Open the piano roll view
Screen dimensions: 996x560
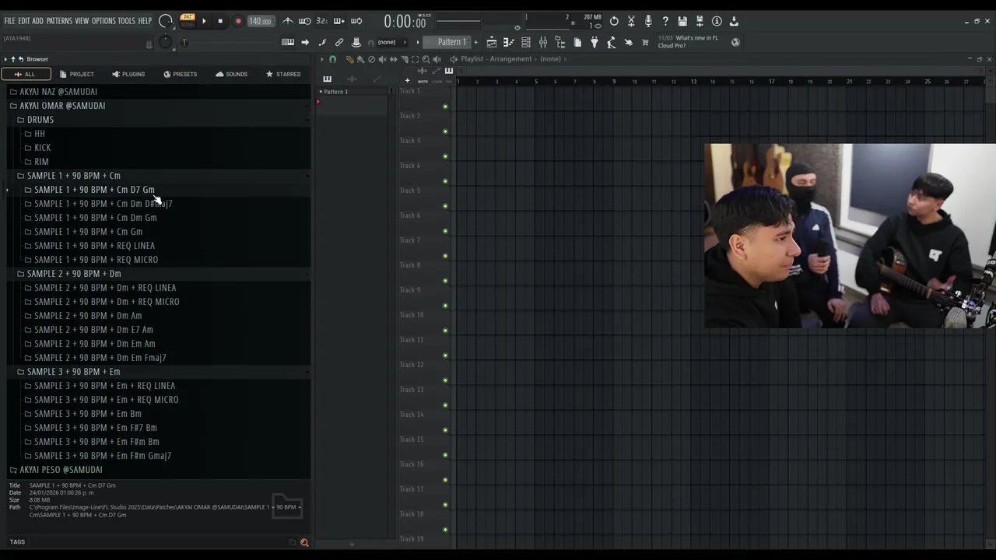click(x=509, y=42)
